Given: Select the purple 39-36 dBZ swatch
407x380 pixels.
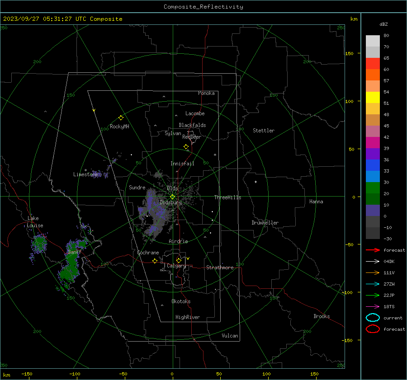Looking at the screenshot, I should pyautogui.click(x=373, y=154).
